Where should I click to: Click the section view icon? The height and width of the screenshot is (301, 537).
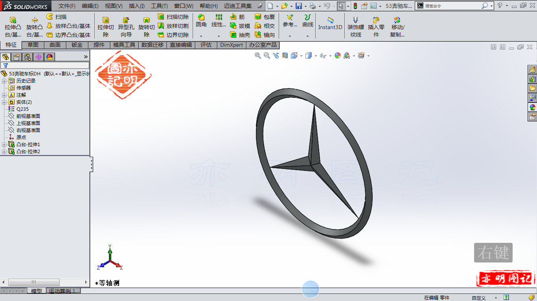[x=285, y=55]
